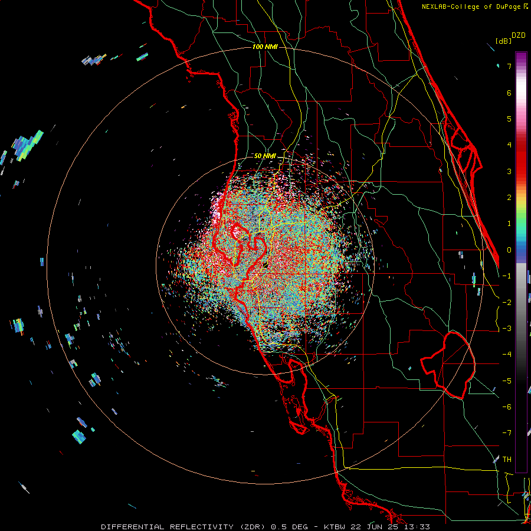Click the DZD [dB] color scale title

511,38
